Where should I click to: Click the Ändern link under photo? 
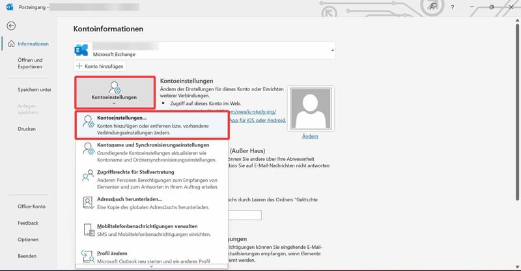[x=310, y=136]
